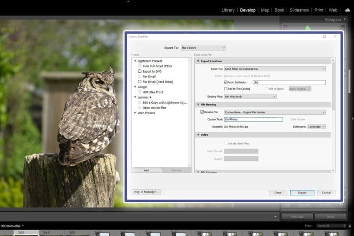354x236 pixels.
Task: Open the Existing Files dropdown
Action: click(x=250, y=97)
